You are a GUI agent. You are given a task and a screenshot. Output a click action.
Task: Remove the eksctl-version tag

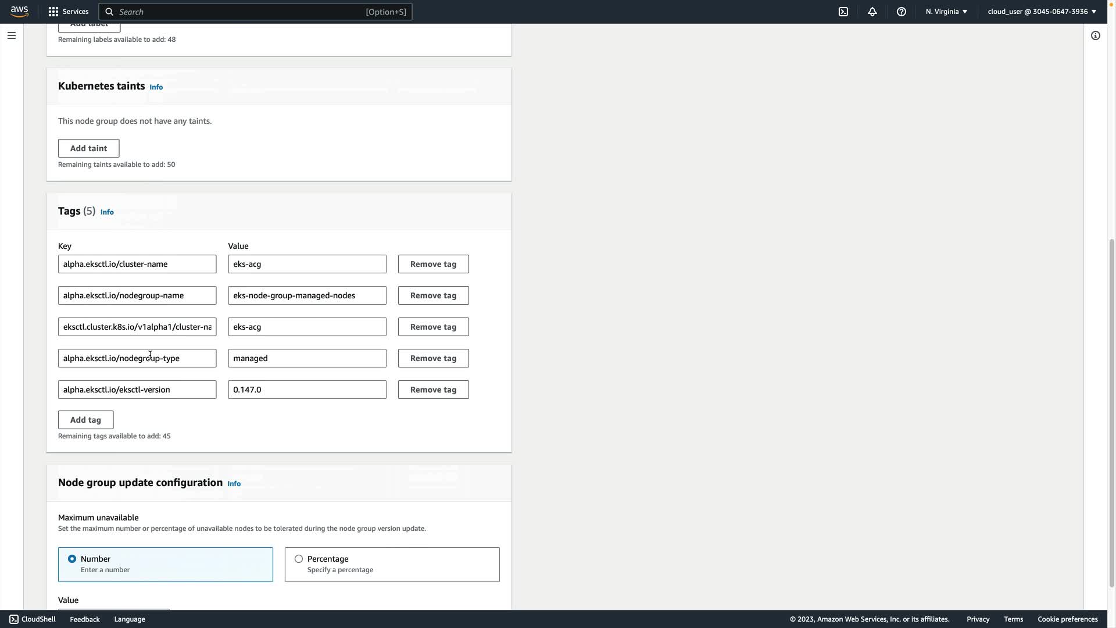click(433, 390)
